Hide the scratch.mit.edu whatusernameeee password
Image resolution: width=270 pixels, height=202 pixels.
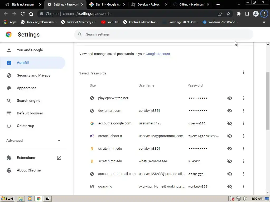[230, 161]
